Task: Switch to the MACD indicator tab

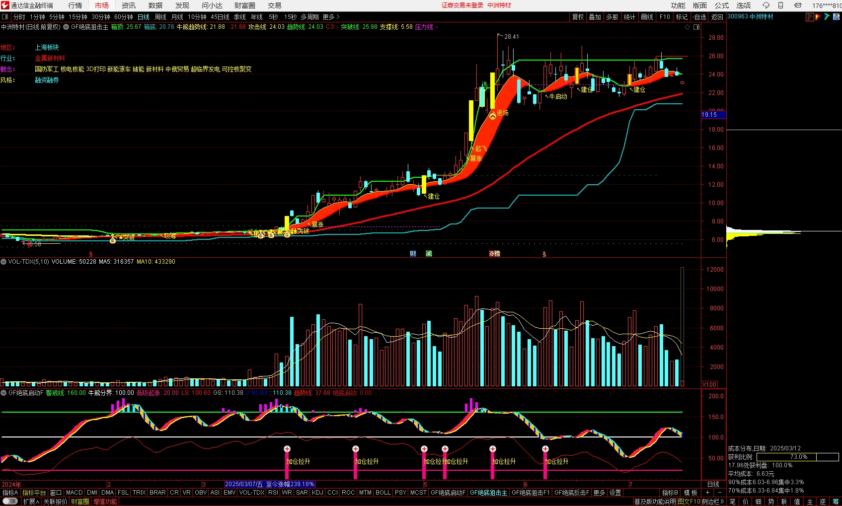Action: point(75,493)
